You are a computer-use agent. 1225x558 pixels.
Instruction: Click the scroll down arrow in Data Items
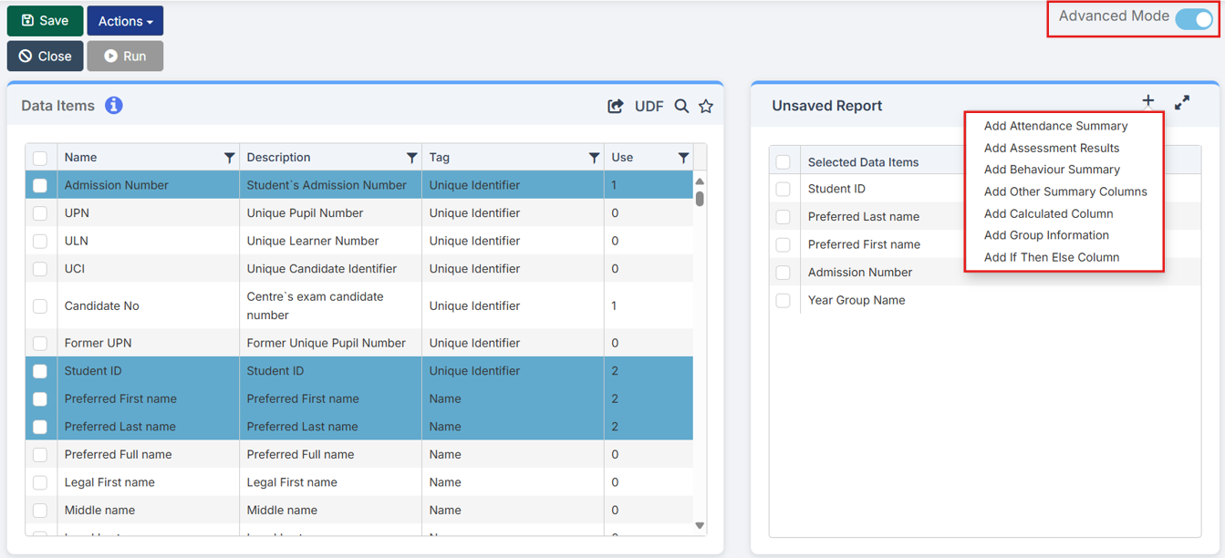click(x=700, y=525)
